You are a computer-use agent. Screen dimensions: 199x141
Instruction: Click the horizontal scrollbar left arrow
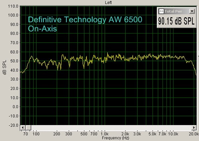tap(23, 127)
